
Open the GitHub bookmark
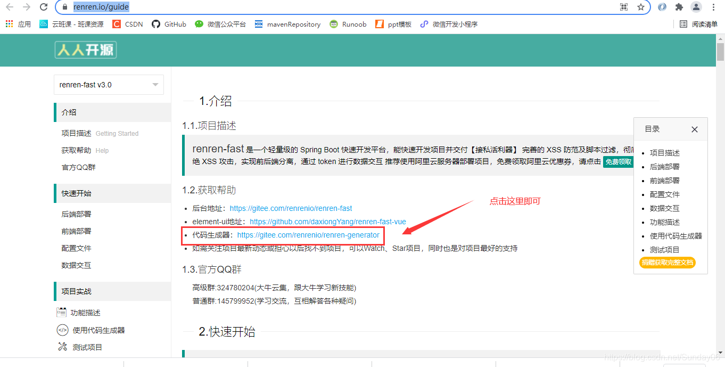[169, 23]
